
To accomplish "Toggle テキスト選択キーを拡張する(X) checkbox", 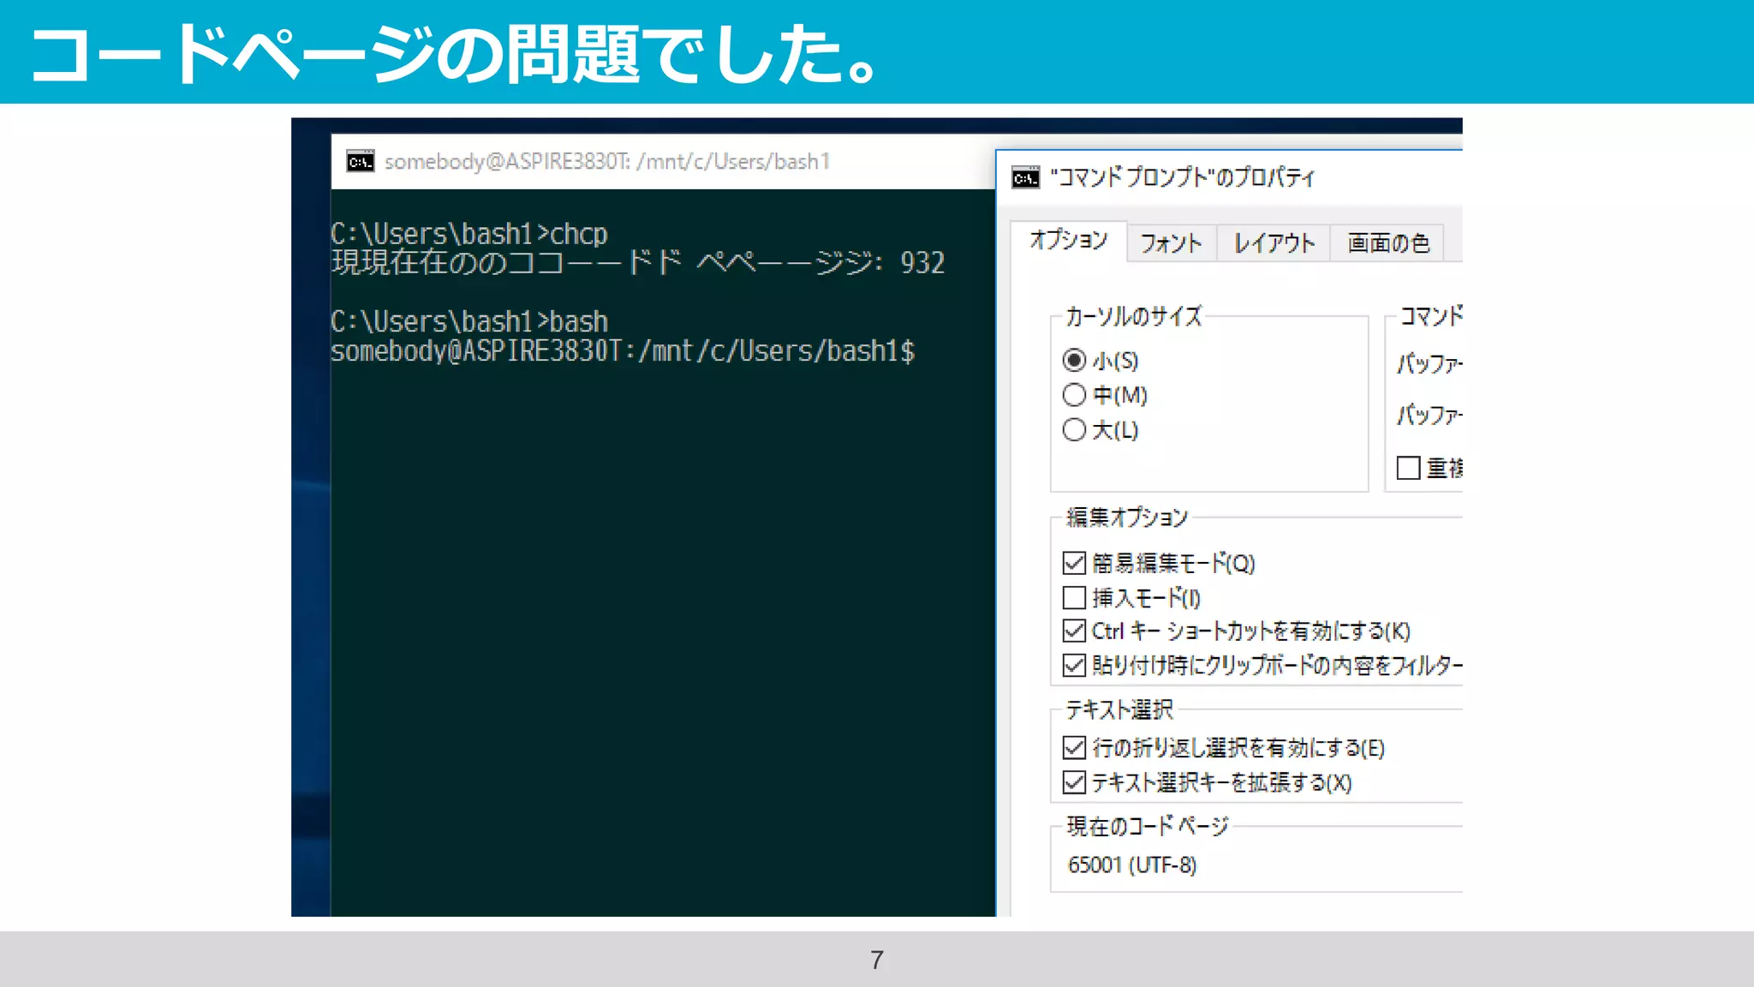I will pyautogui.click(x=1074, y=782).
